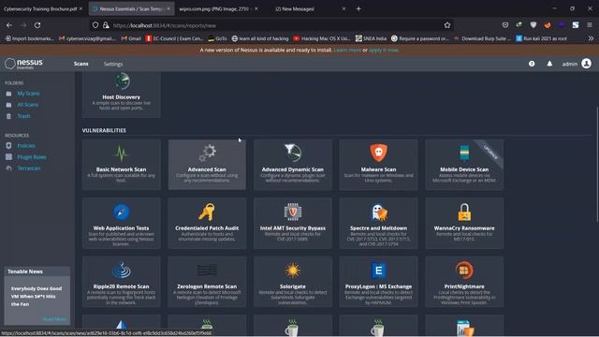The width and height of the screenshot is (599, 337).
Task: Open Ripple20 Remote Scan template icon
Action: pyautogui.click(x=122, y=271)
